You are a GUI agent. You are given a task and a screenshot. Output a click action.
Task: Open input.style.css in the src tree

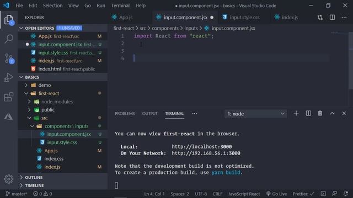[x=62, y=142]
